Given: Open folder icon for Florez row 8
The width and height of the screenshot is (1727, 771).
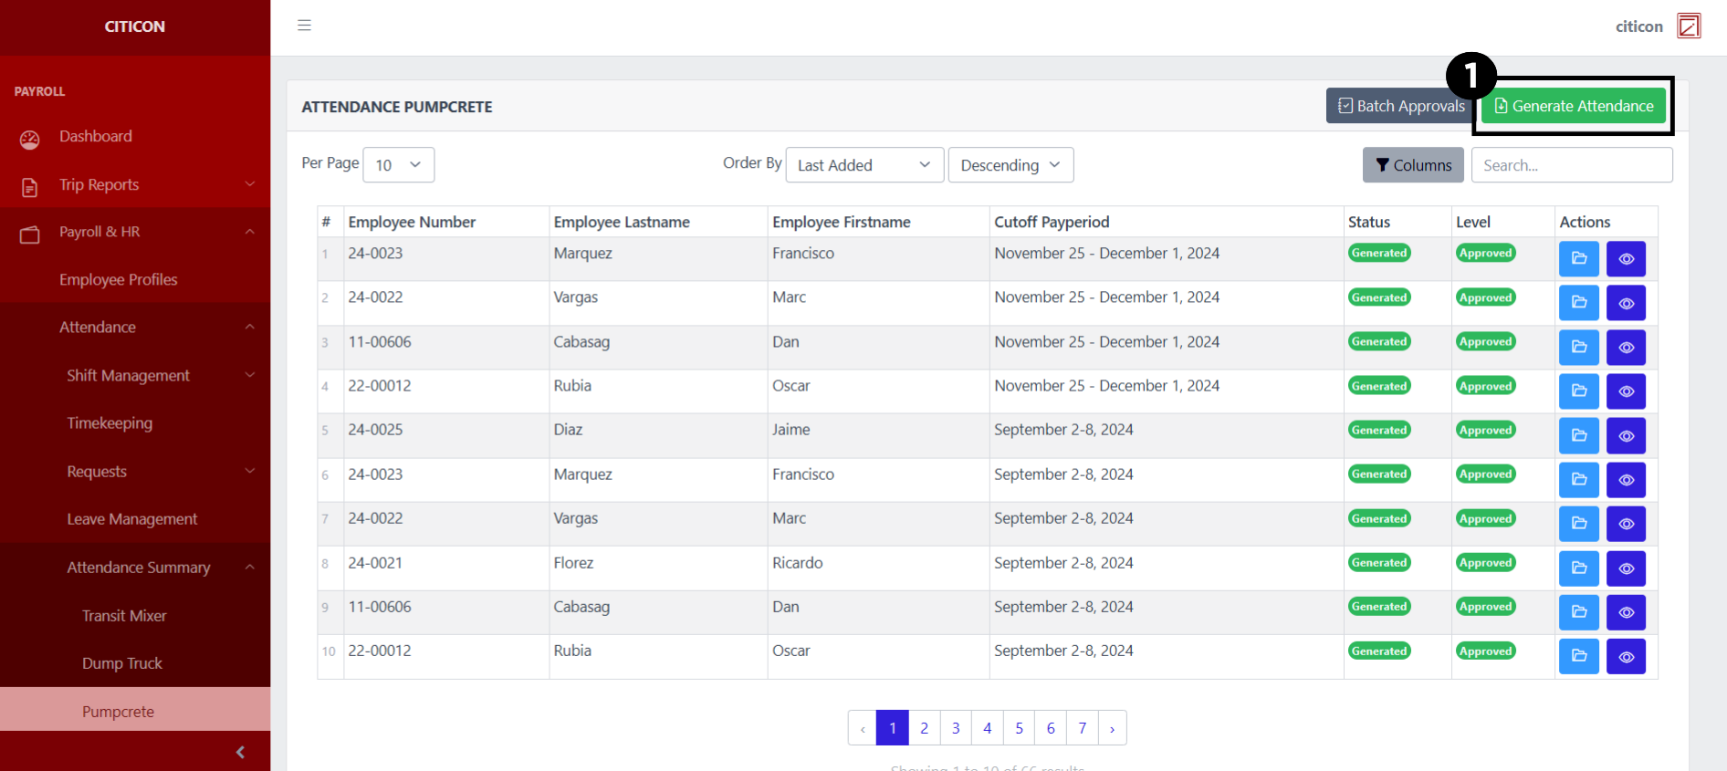Looking at the screenshot, I should pos(1578,568).
